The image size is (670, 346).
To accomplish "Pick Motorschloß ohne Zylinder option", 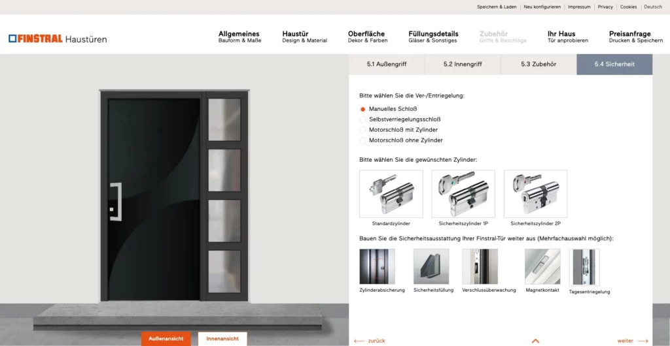I will pos(362,140).
